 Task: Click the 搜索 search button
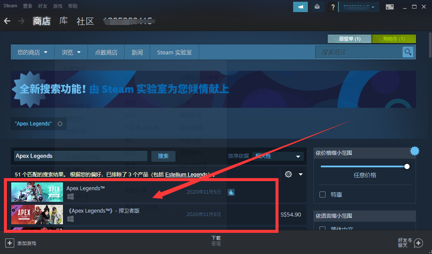[163, 156]
